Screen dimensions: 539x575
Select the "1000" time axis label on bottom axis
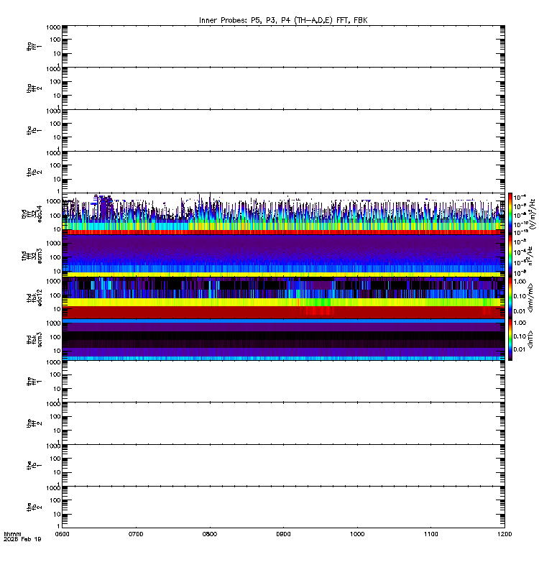point(357,534)
